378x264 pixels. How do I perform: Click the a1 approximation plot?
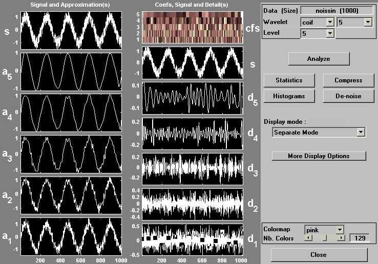[71, 236]
